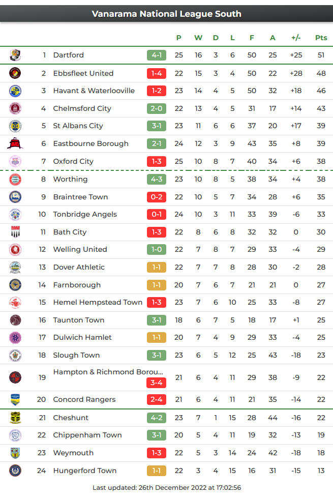Click the Vanarama National League South title
The image size is (333, 499).
coord(166,14)
